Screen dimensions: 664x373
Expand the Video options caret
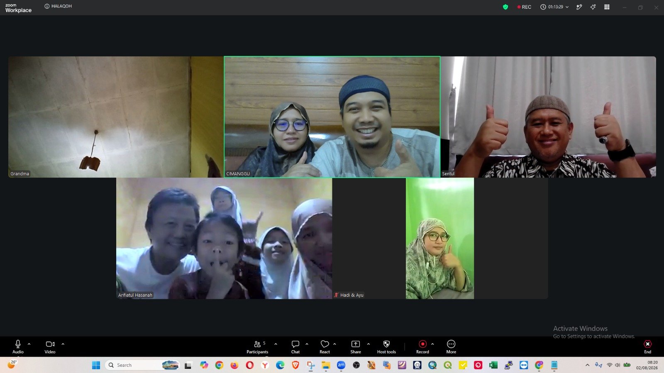63,344
